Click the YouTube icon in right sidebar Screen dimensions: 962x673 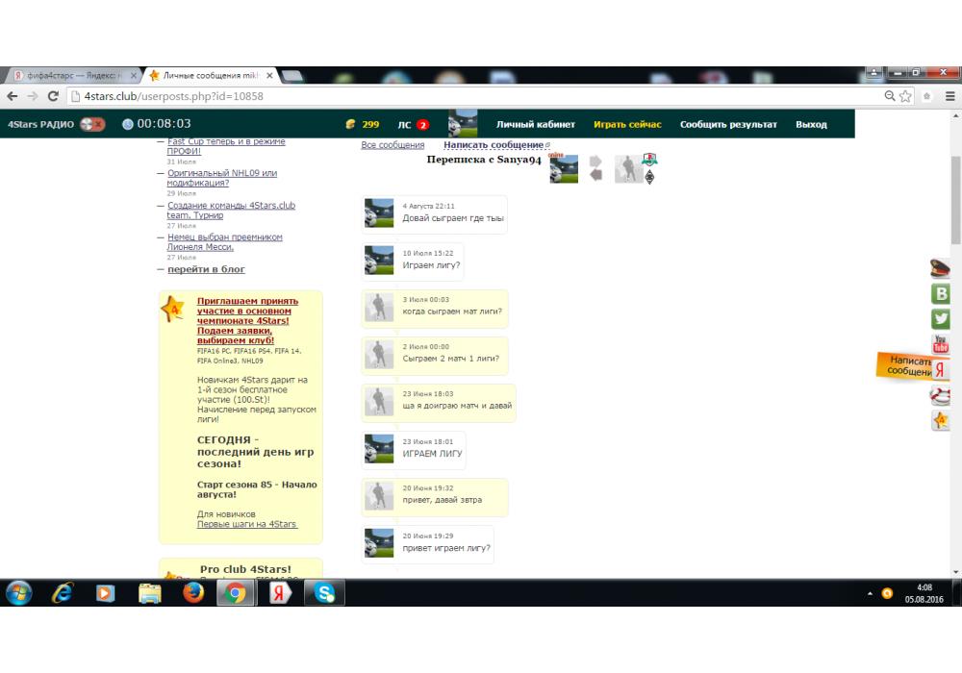click(x=940, y=344)
